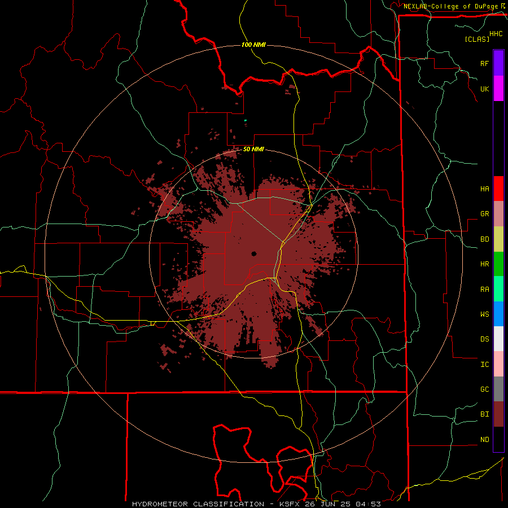Click the light pink IC legend swatch

point(498,364)
